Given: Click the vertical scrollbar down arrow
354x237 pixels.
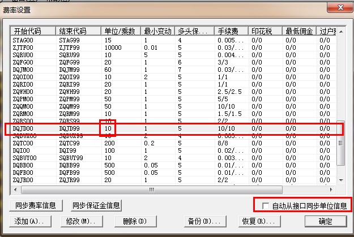Looking at the screenshot, I should [341, 180].
